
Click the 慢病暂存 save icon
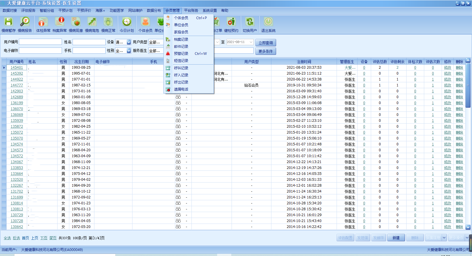click(x=9, y=22)
